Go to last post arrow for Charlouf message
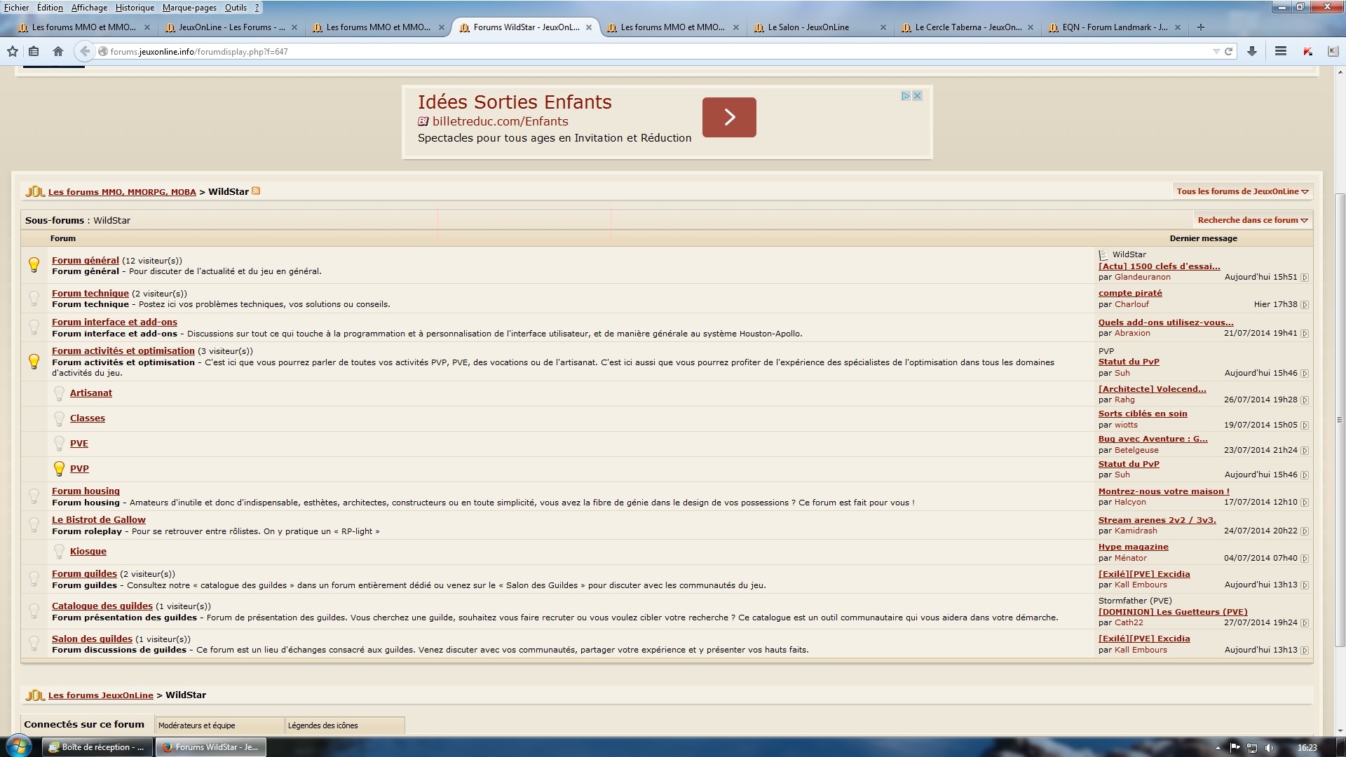Viewport: 1346px width, 757px height. [x=1305, y=305]
